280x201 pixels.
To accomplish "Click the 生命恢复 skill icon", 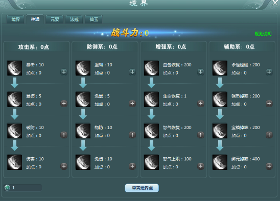I will pyautogui.click(x=151, y=99).
